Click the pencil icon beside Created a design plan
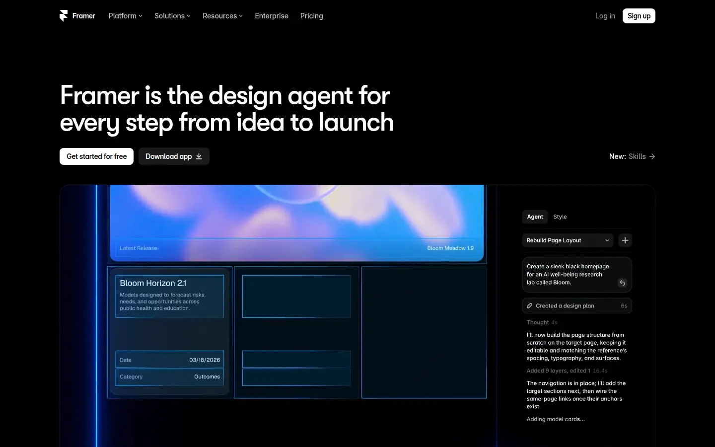The image size is (715, 447). pos(529,306)
